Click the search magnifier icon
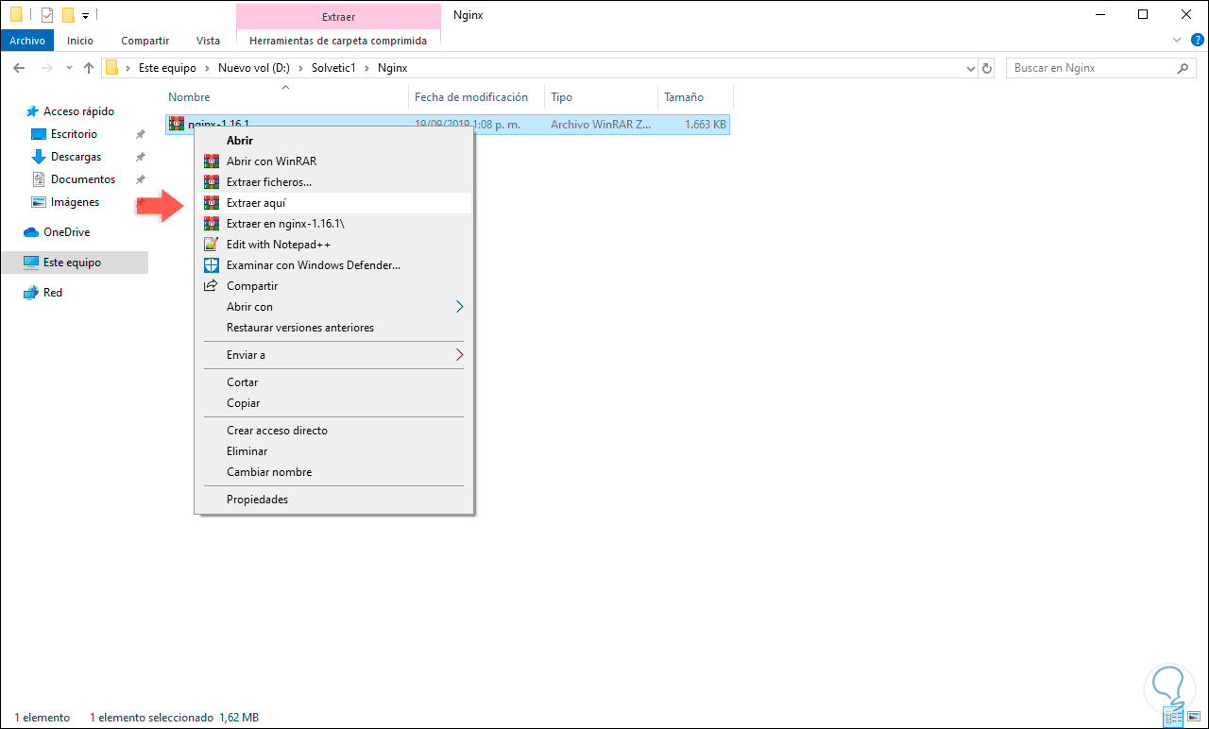Viewport: 1209px width, 729px height. [x=1183, y=68]
